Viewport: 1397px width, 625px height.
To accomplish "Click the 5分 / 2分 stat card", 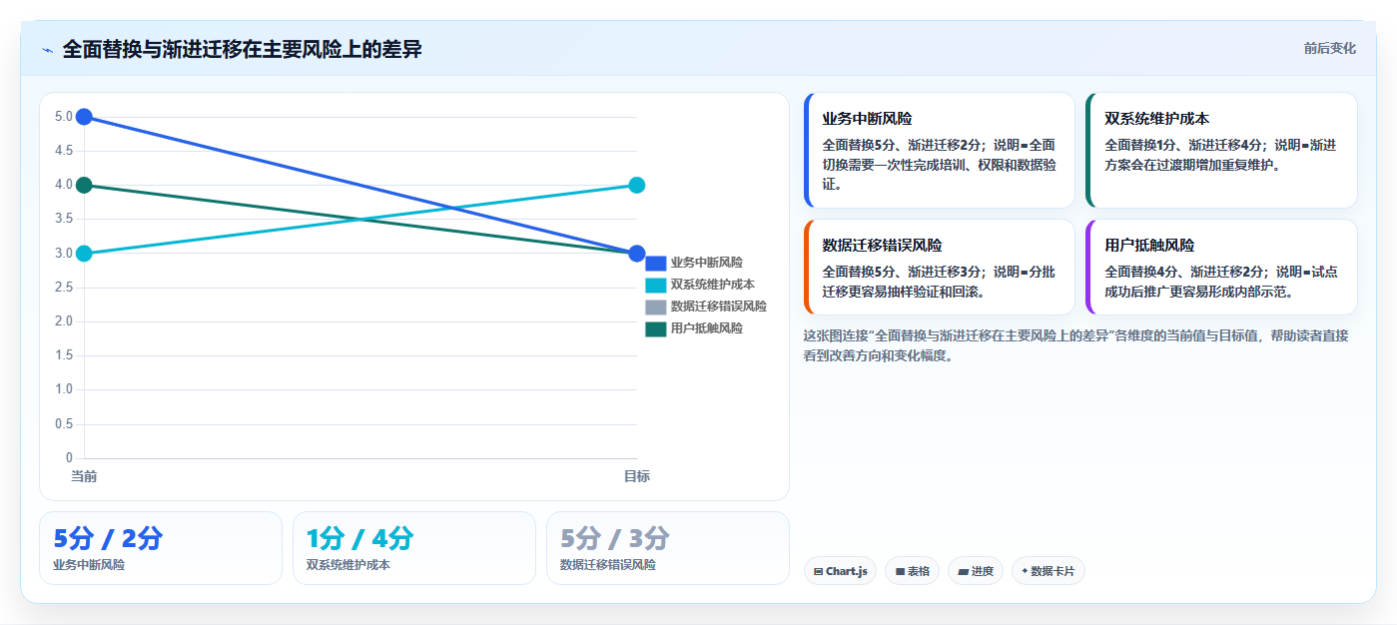I will (161, 548).
